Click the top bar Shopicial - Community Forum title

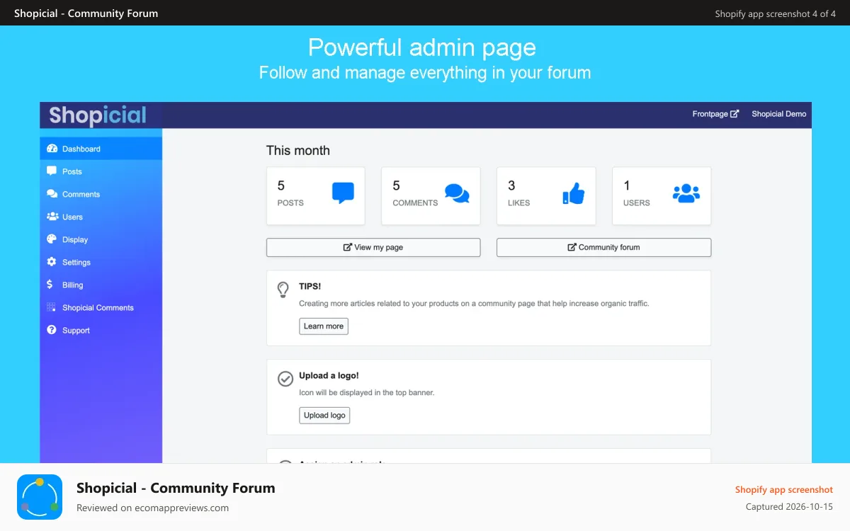click(86, 13)
